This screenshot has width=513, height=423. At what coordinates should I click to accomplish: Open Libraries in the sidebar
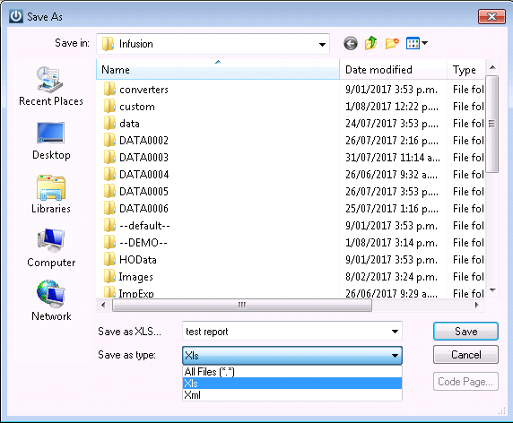(51, 194)
